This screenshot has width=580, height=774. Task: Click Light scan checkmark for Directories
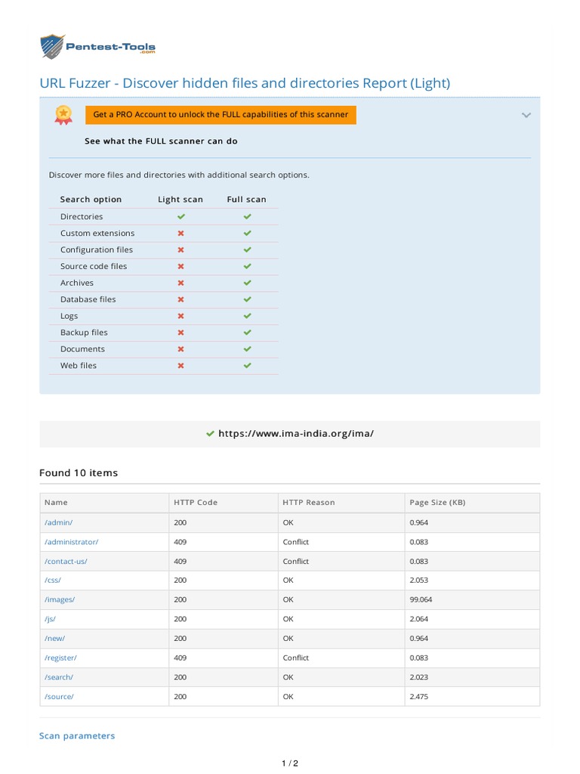pyautogui.click(x=181, y=217)
